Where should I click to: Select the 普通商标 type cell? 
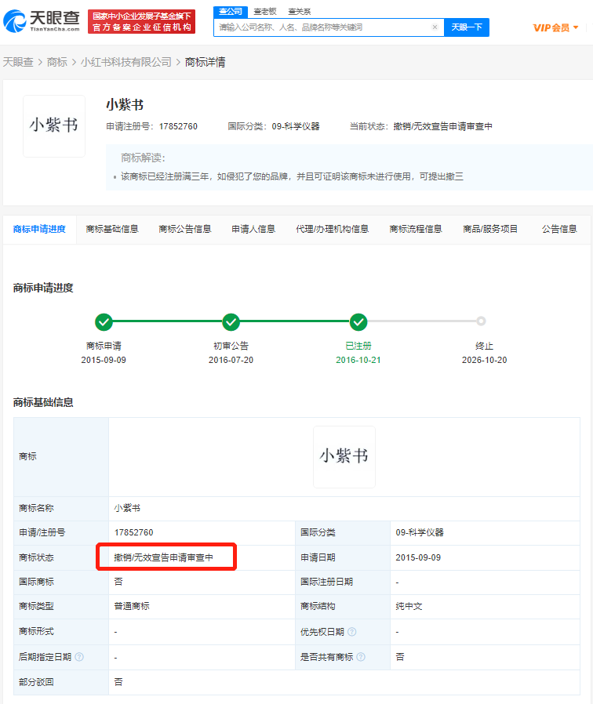tap(202, 607)
